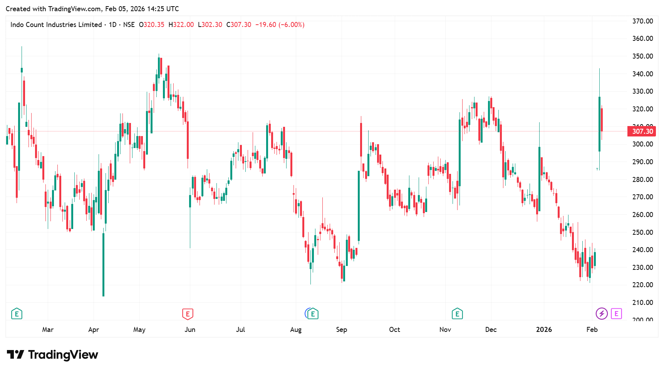Click the 350.00 price axis label

click(x=642, y=56)
